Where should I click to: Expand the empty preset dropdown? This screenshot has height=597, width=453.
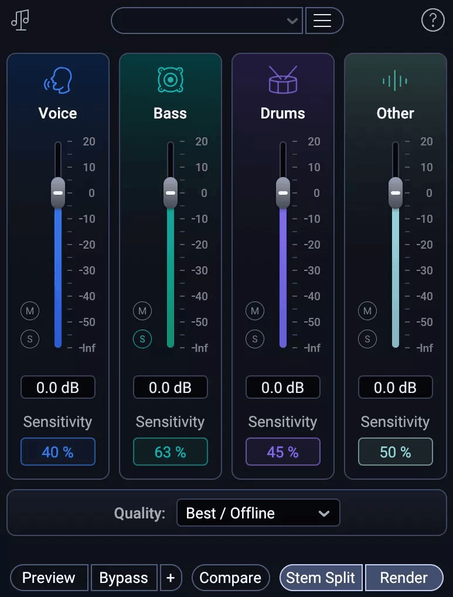click(207, 21)
